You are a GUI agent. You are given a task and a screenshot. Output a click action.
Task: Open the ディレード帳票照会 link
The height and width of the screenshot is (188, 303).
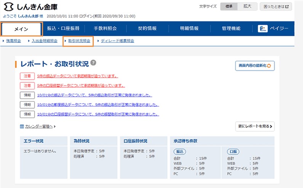[x=117, y=41]
